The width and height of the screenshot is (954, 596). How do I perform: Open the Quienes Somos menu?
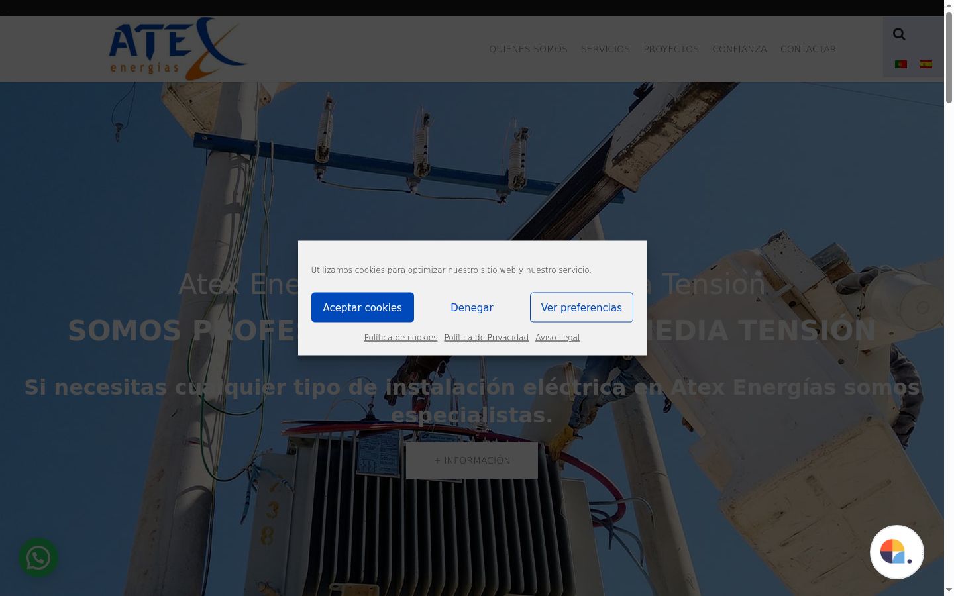pyautogui.click(x=528, y=49)
